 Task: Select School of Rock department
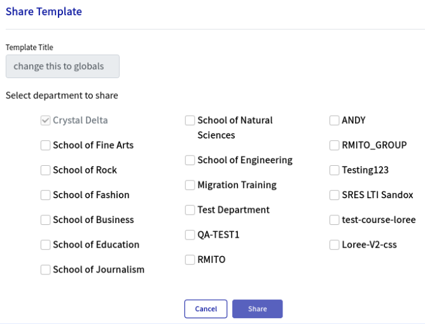tap(46, 170)
